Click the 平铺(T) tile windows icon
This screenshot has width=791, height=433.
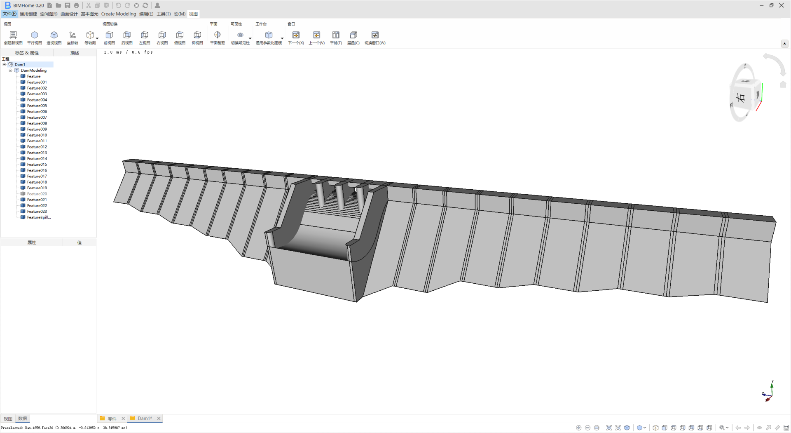336,35
